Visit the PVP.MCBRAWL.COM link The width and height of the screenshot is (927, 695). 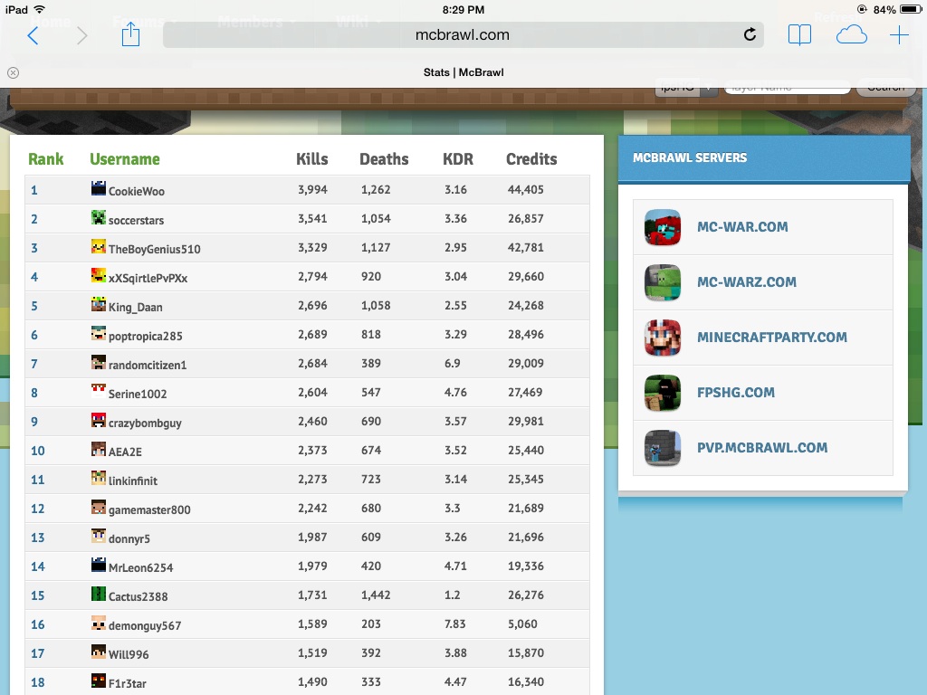pos(761,448)
